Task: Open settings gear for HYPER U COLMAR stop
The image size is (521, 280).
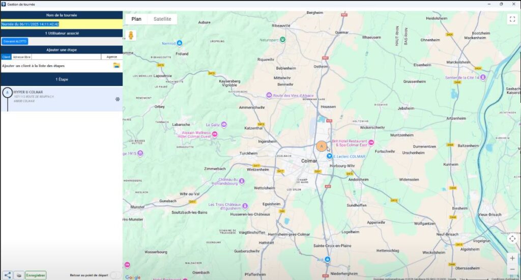Action: pos(117,99)
